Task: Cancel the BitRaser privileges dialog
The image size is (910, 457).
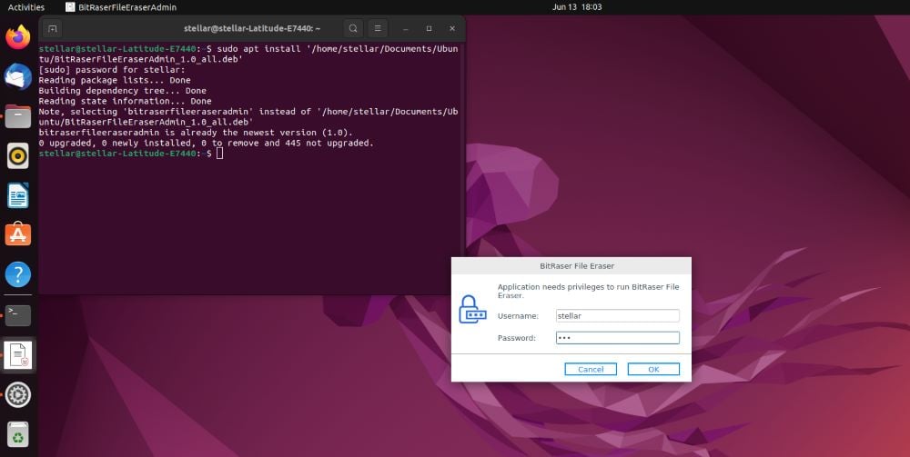Action: pos(591,369)
